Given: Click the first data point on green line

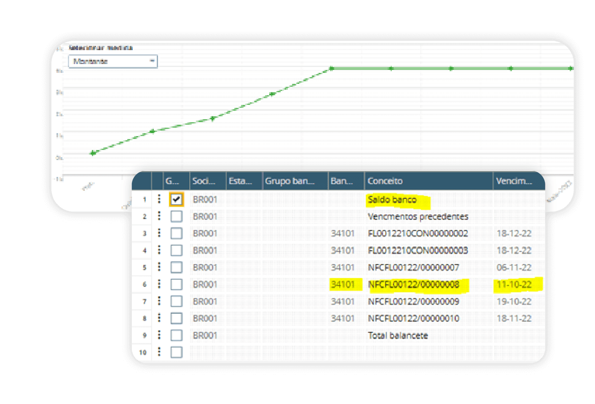Looking at the screenshot, I should [93, 153].
